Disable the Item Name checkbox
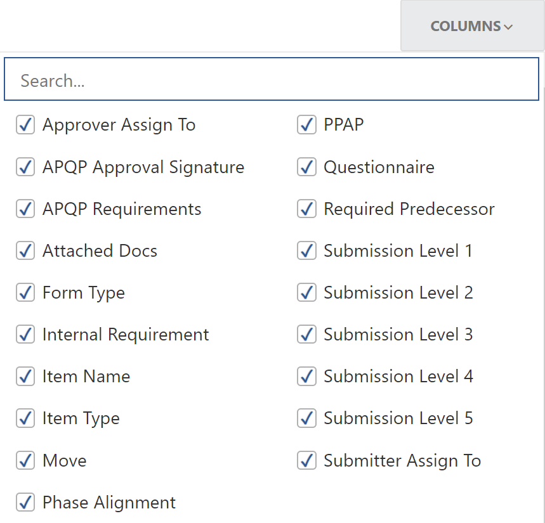 tap(25, 376)
